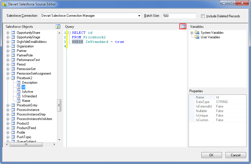Click the horizontal scrollbar thumb in objects tree
The height and width of the screenshot is (164, 251).
tap(26, 144)
